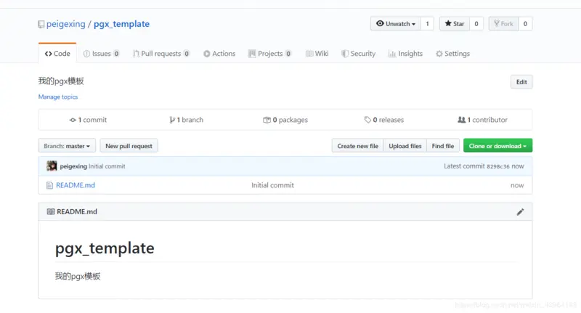
Task: Click the Manage topics link
Action: point(58,97)
